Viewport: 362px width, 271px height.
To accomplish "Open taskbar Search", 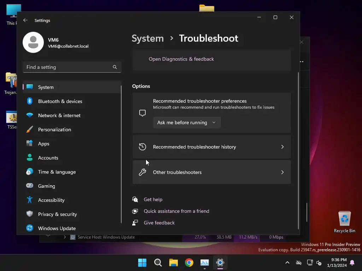I will [x=158, y=263].
